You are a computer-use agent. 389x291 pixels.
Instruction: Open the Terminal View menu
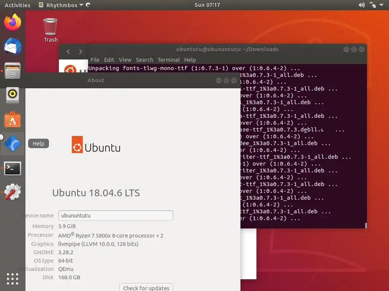[x=125, y=60]
